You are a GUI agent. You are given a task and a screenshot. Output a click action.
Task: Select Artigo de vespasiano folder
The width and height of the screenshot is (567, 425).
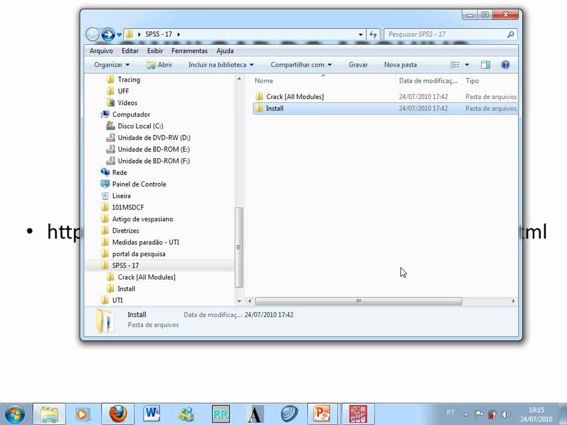tap(137, 219)
